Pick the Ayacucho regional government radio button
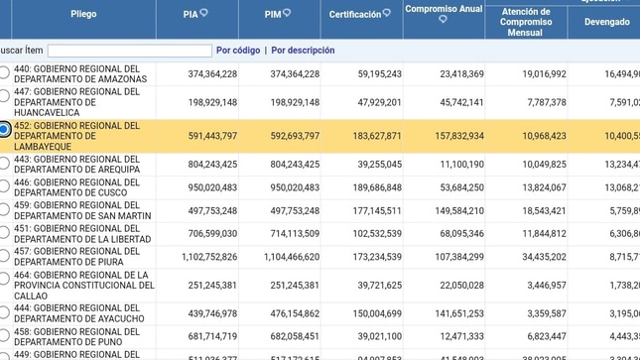The image size is (640, 360). pyautogui.click(x=4, y=312)
